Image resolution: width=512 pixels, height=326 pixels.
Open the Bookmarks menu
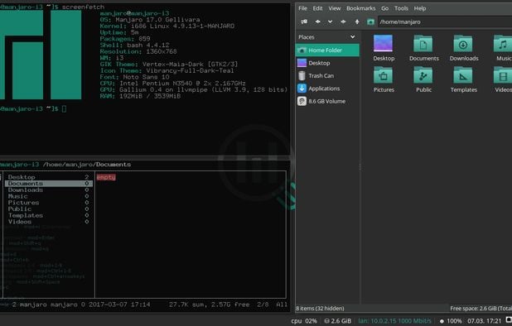[361, 8]
